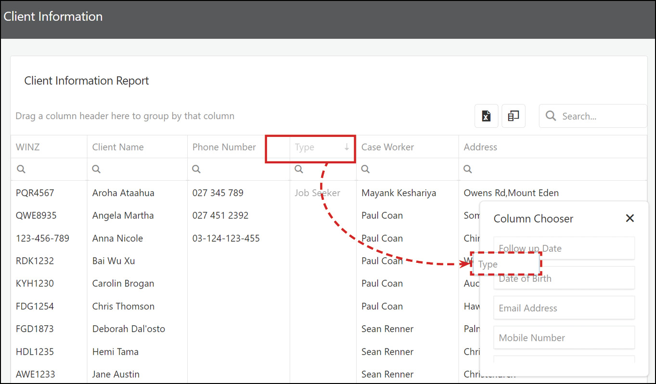Select Mobile Number in Column Chooser
The image size is (656, 384).
564,338
